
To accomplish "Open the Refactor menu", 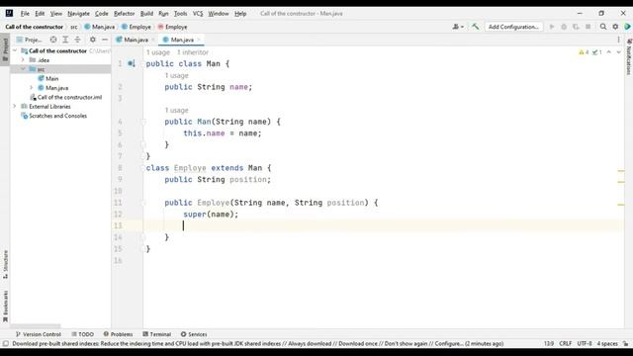I will point(124,13).
